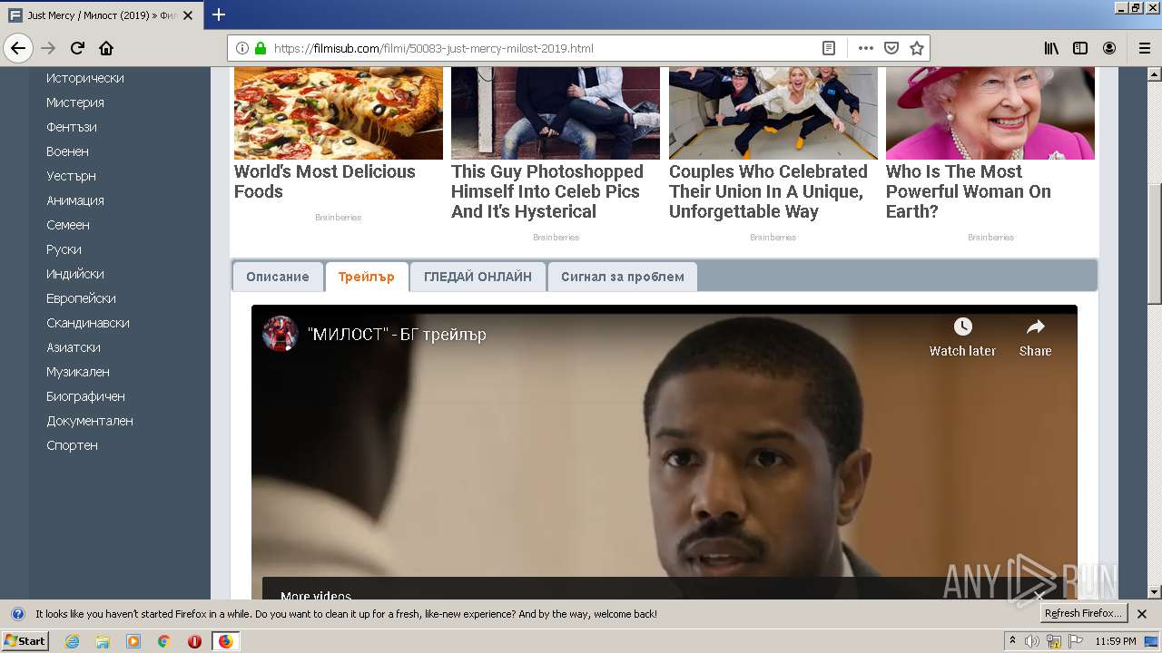Open the Анимация genre link

point(75,200)
